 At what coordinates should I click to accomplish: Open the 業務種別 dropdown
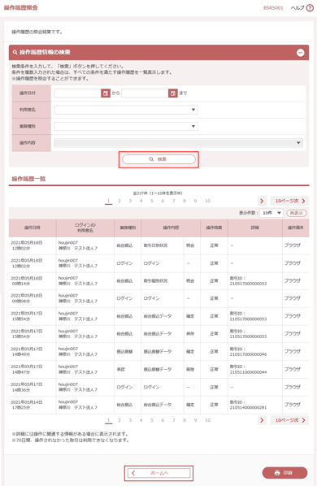point(126,126)
